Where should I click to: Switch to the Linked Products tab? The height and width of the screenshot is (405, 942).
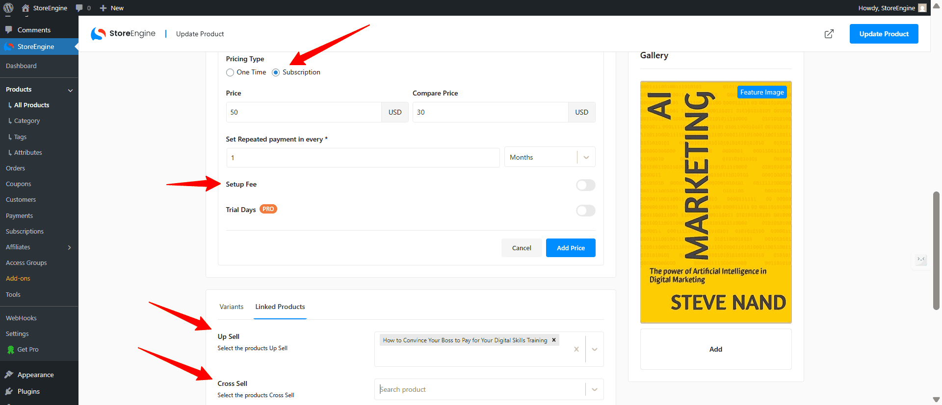(x=280, y=307)
